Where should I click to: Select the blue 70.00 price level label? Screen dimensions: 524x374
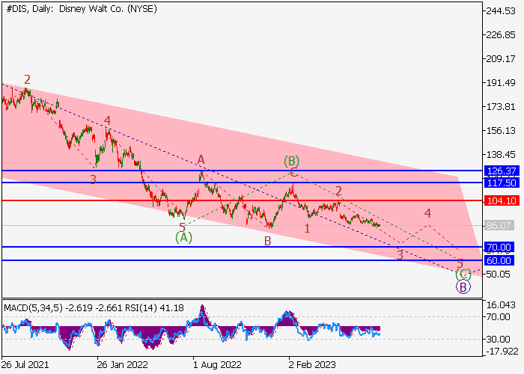499,247
